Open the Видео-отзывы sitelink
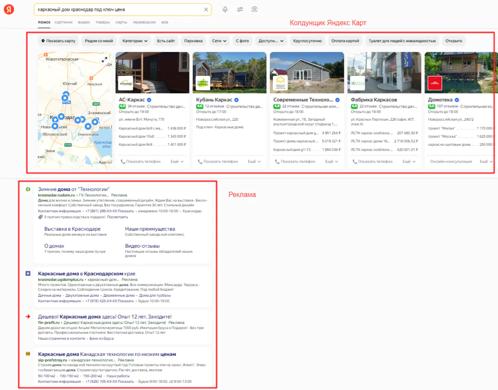Viewport: 498px width, 390px height. tap(142, 246)
